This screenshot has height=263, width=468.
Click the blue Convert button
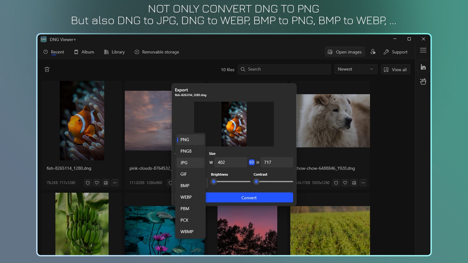coord(249,197)
